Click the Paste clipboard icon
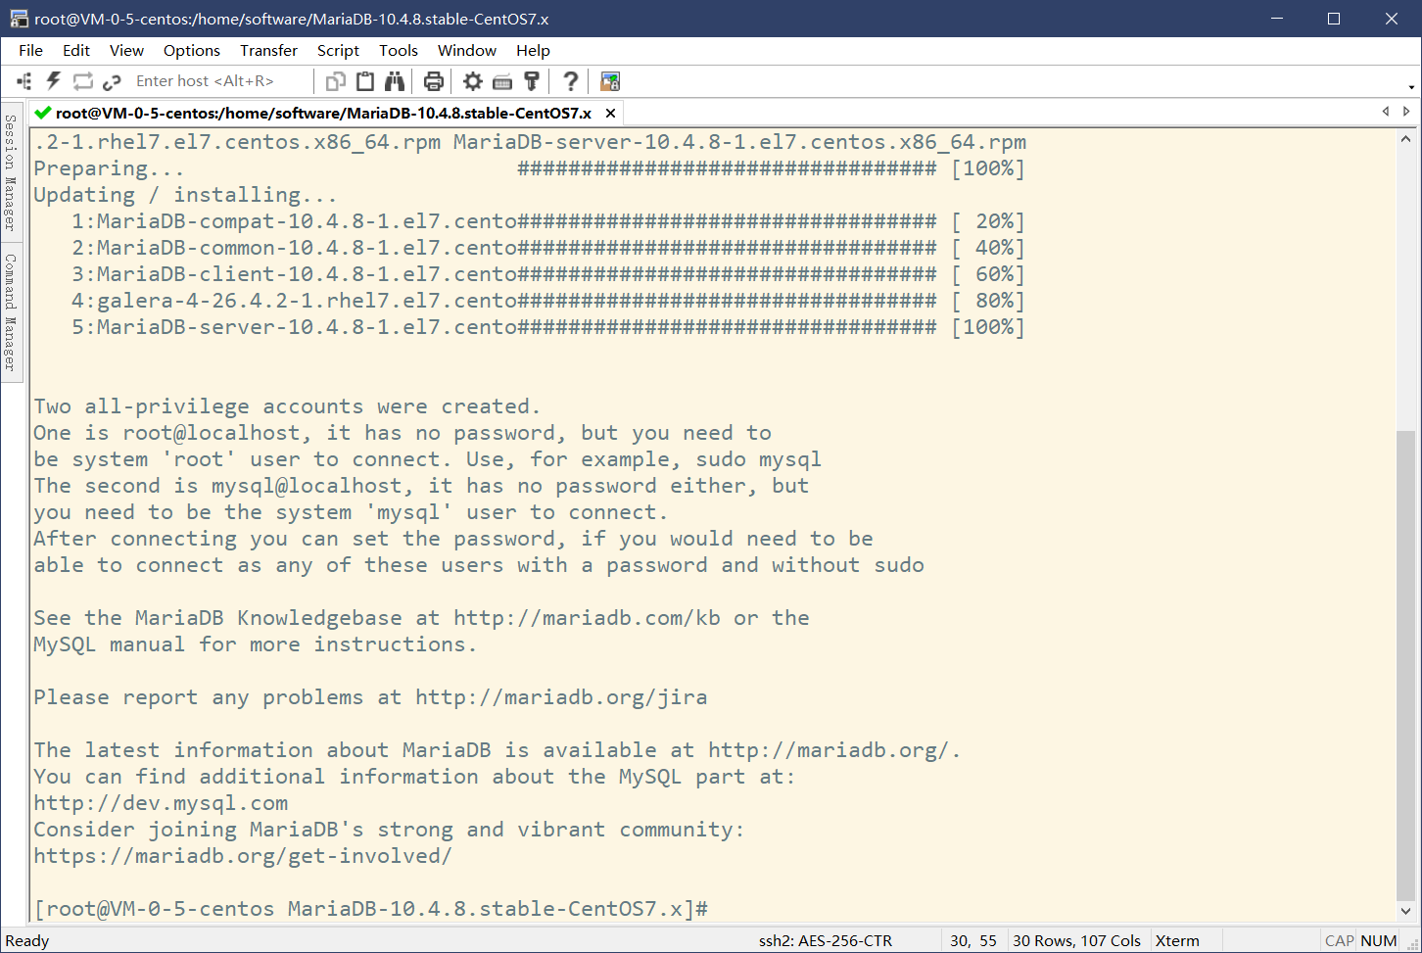 [365, 81]
